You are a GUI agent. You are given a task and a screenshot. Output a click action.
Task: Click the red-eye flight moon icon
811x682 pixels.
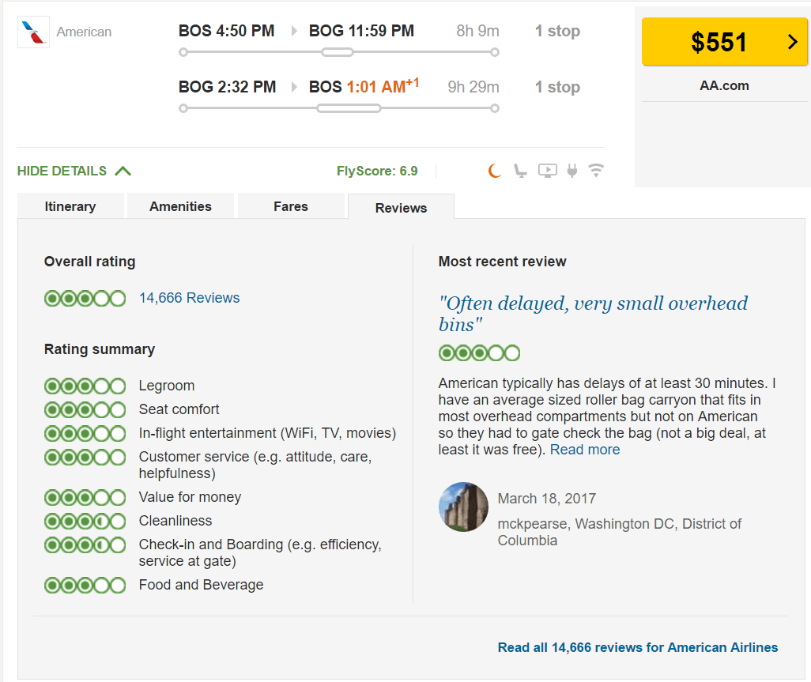tap(495, 171)
